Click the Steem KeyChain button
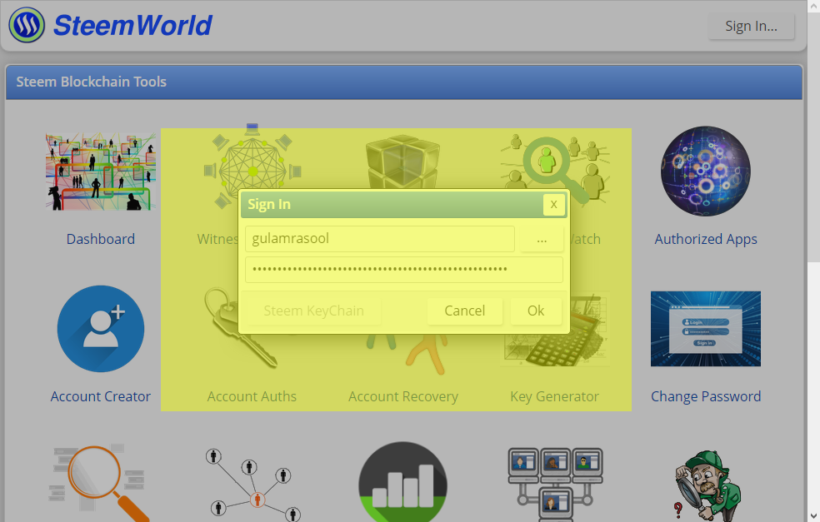The image size is (820, 522). [x=314, y=311]
